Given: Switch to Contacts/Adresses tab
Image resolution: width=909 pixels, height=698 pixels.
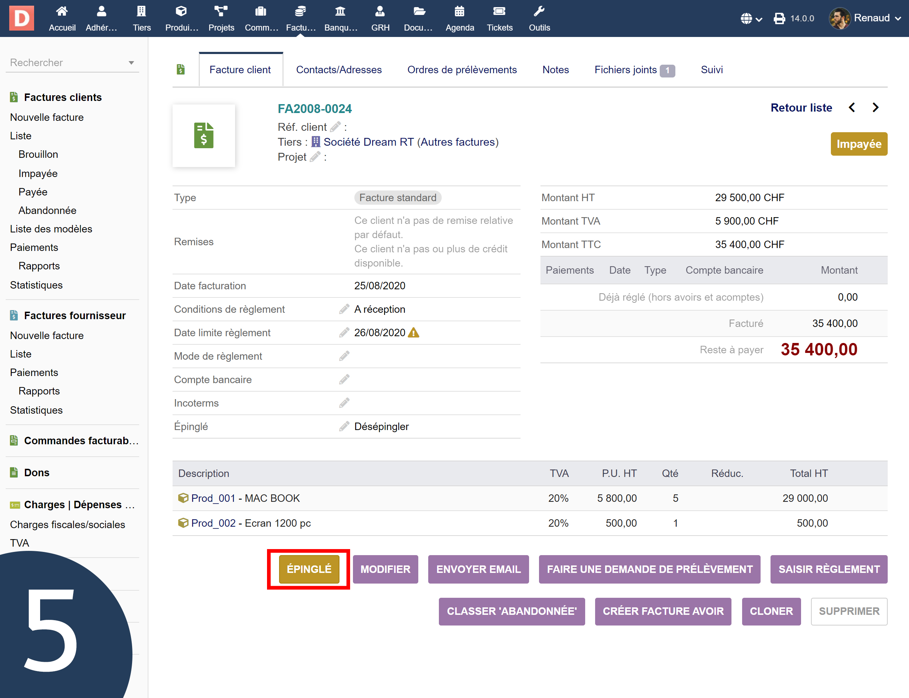Looking at the screenshot, I should (x=339, y=70).
